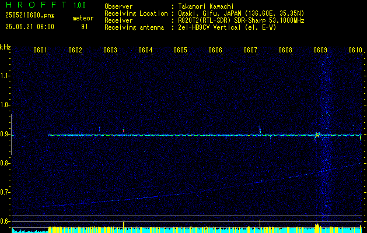The height and width of the screenshot is (233, 367).
Task: Click the 0609 time marker
Action: [x=320, y=50]
